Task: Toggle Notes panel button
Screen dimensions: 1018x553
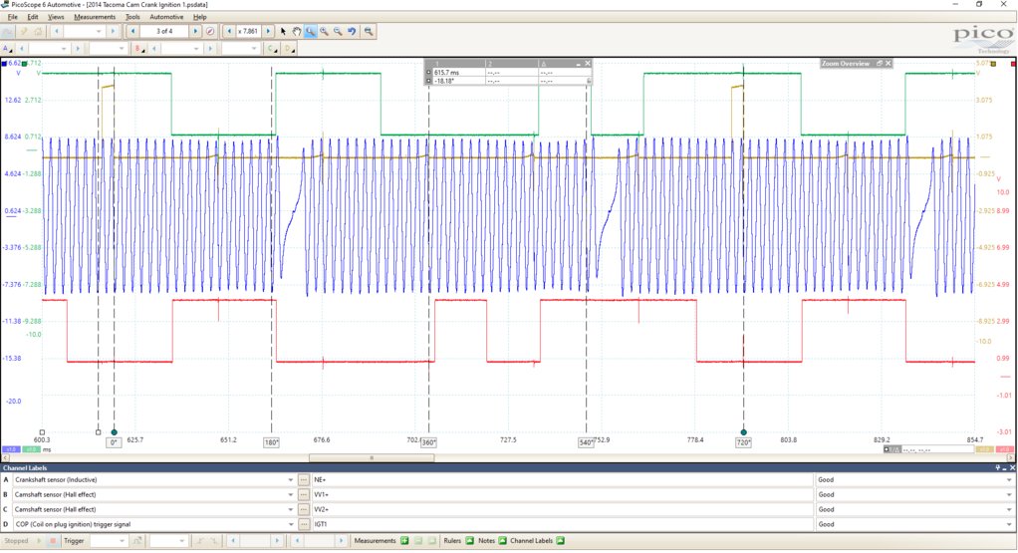Action: [502, 541]
